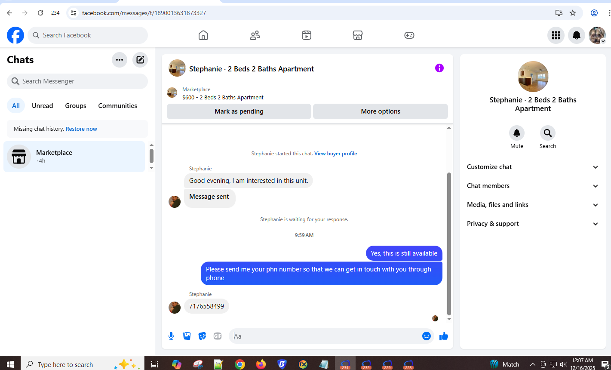Attach a photo with the image icon
This screenshot has width=611, height=370.
pyautogui.click(x=187, y=336)
